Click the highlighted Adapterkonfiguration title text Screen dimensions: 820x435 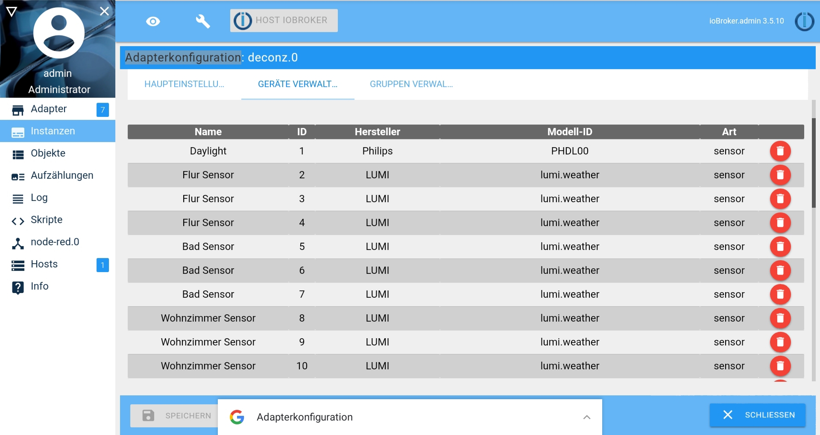tap(183, 58)
